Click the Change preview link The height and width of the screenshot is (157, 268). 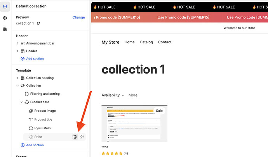click(x=78, y=17)
